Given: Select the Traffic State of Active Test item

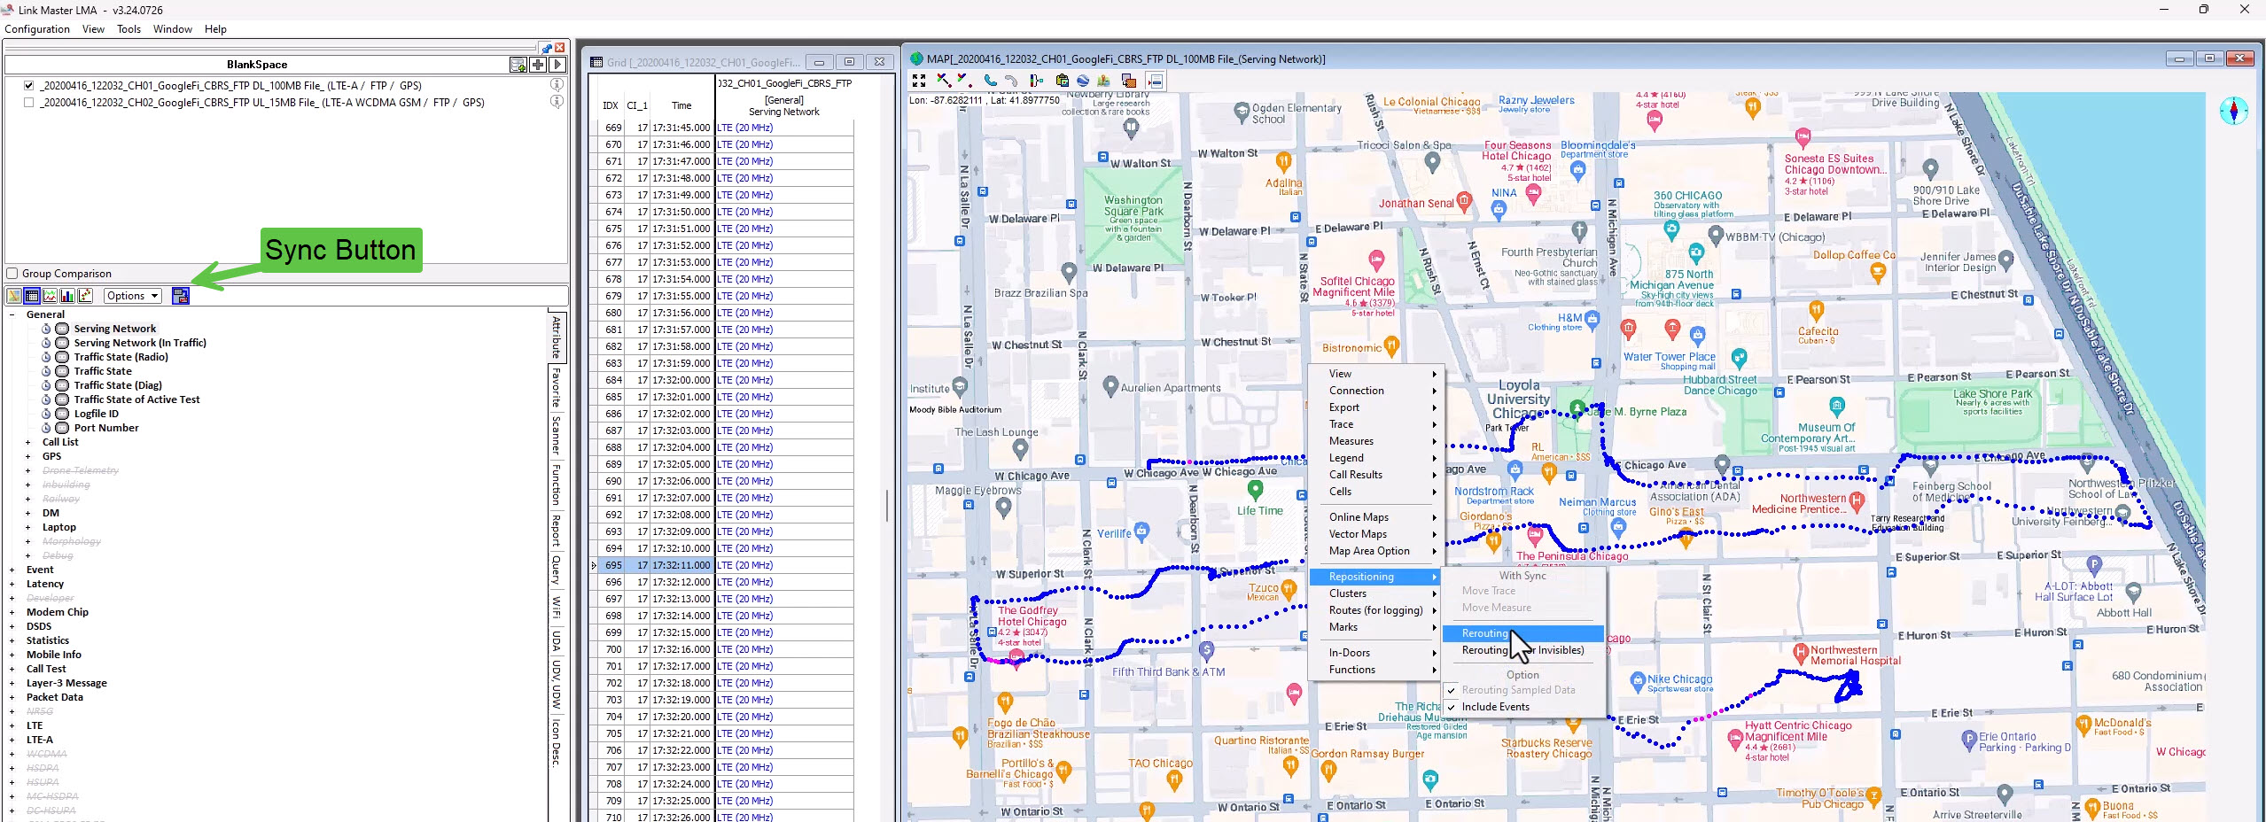Looking at the screenshot, I should coord(136,399).
